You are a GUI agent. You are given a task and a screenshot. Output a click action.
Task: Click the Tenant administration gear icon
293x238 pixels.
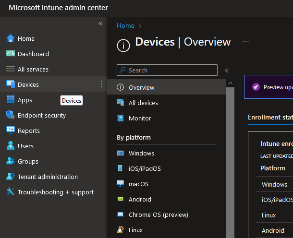point(11,176)
